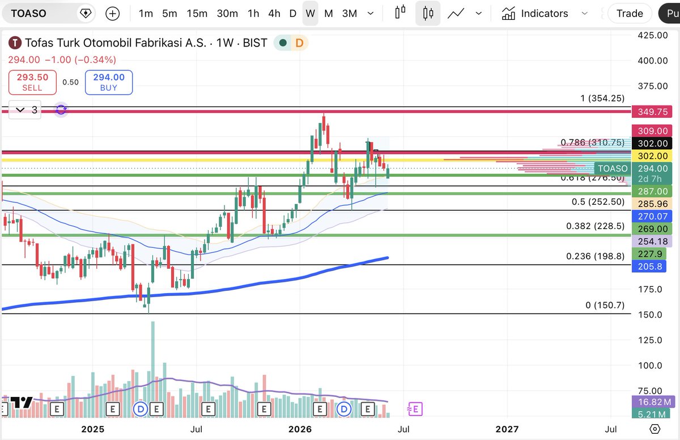Click the purple refresh indicator icon
This screenshot has height=440, width=680.
tap(61, 110)
